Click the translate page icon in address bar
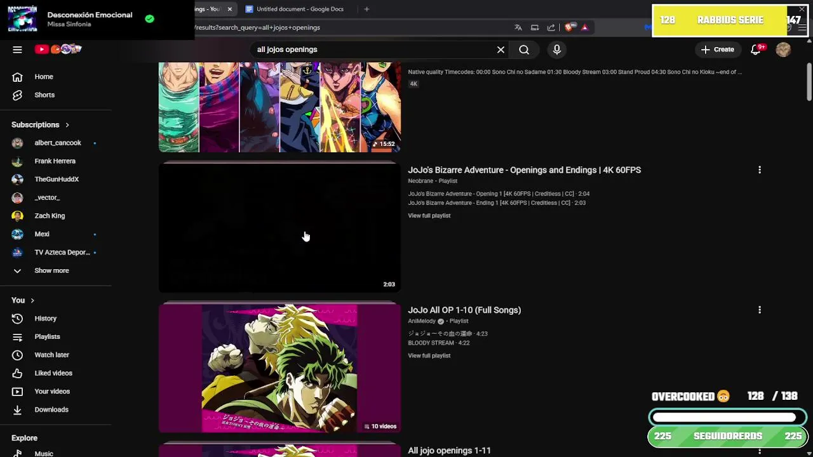The width and height of the screenshot is (813, 457). point(518,27)
